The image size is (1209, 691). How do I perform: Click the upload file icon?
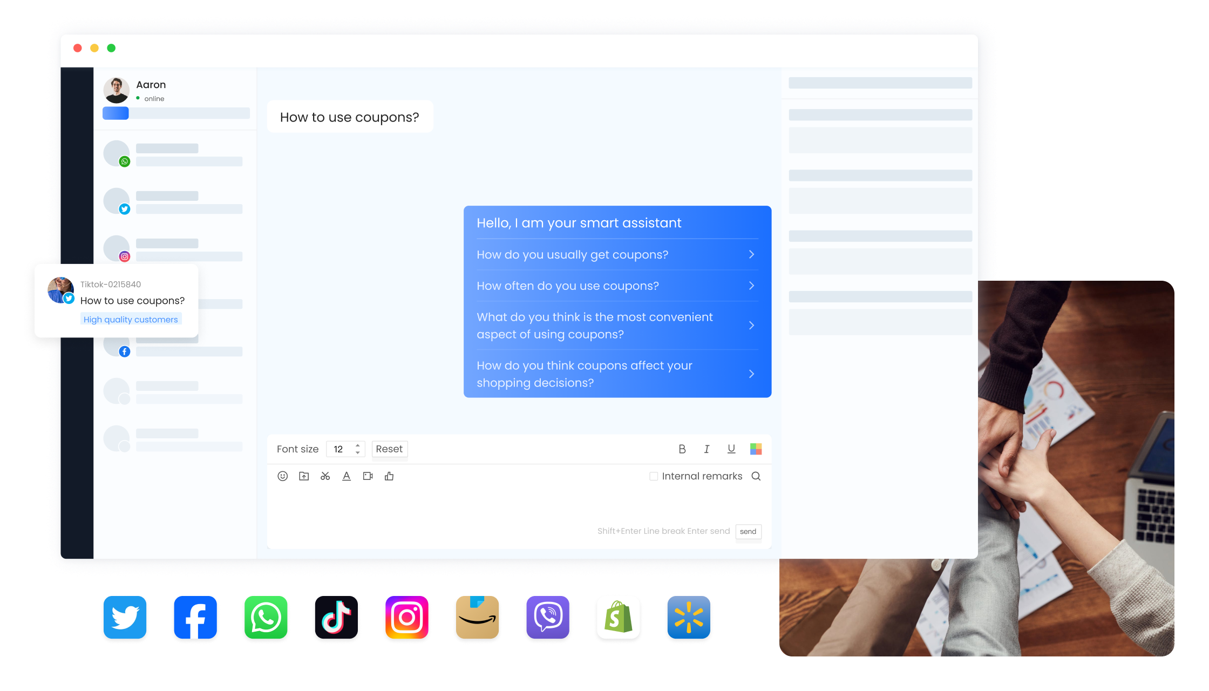coord(304,476)
